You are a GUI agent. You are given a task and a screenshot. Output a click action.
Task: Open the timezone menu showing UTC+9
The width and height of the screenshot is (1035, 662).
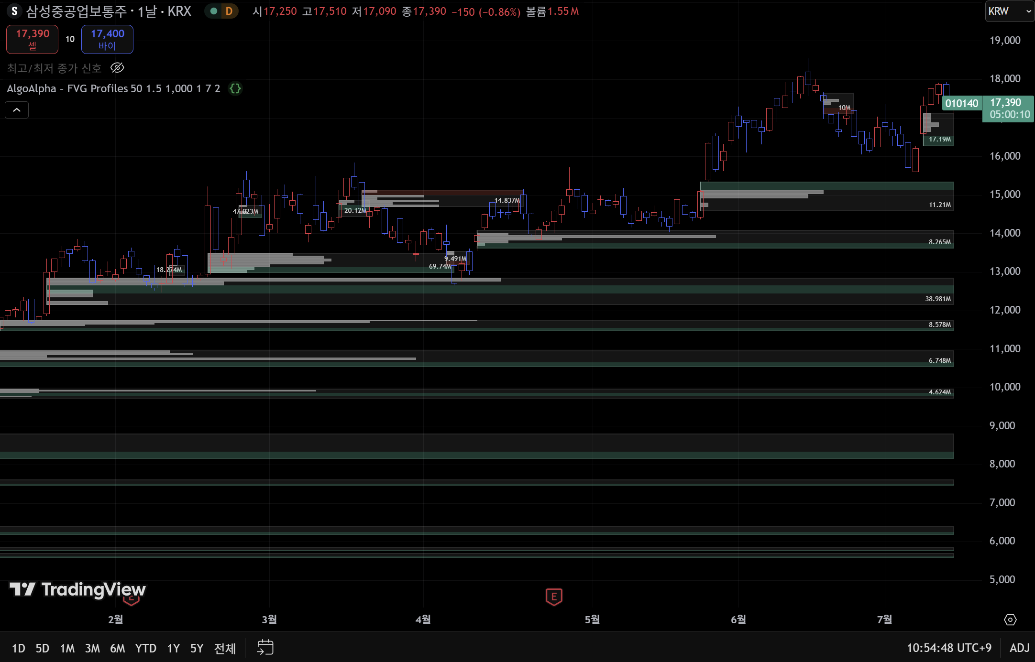[x=949, y=648]
